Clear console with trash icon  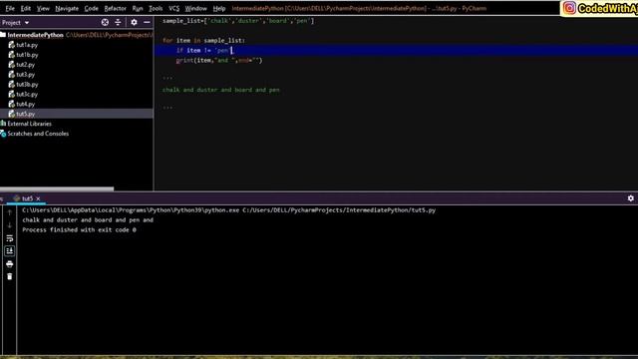coord(10,277)
